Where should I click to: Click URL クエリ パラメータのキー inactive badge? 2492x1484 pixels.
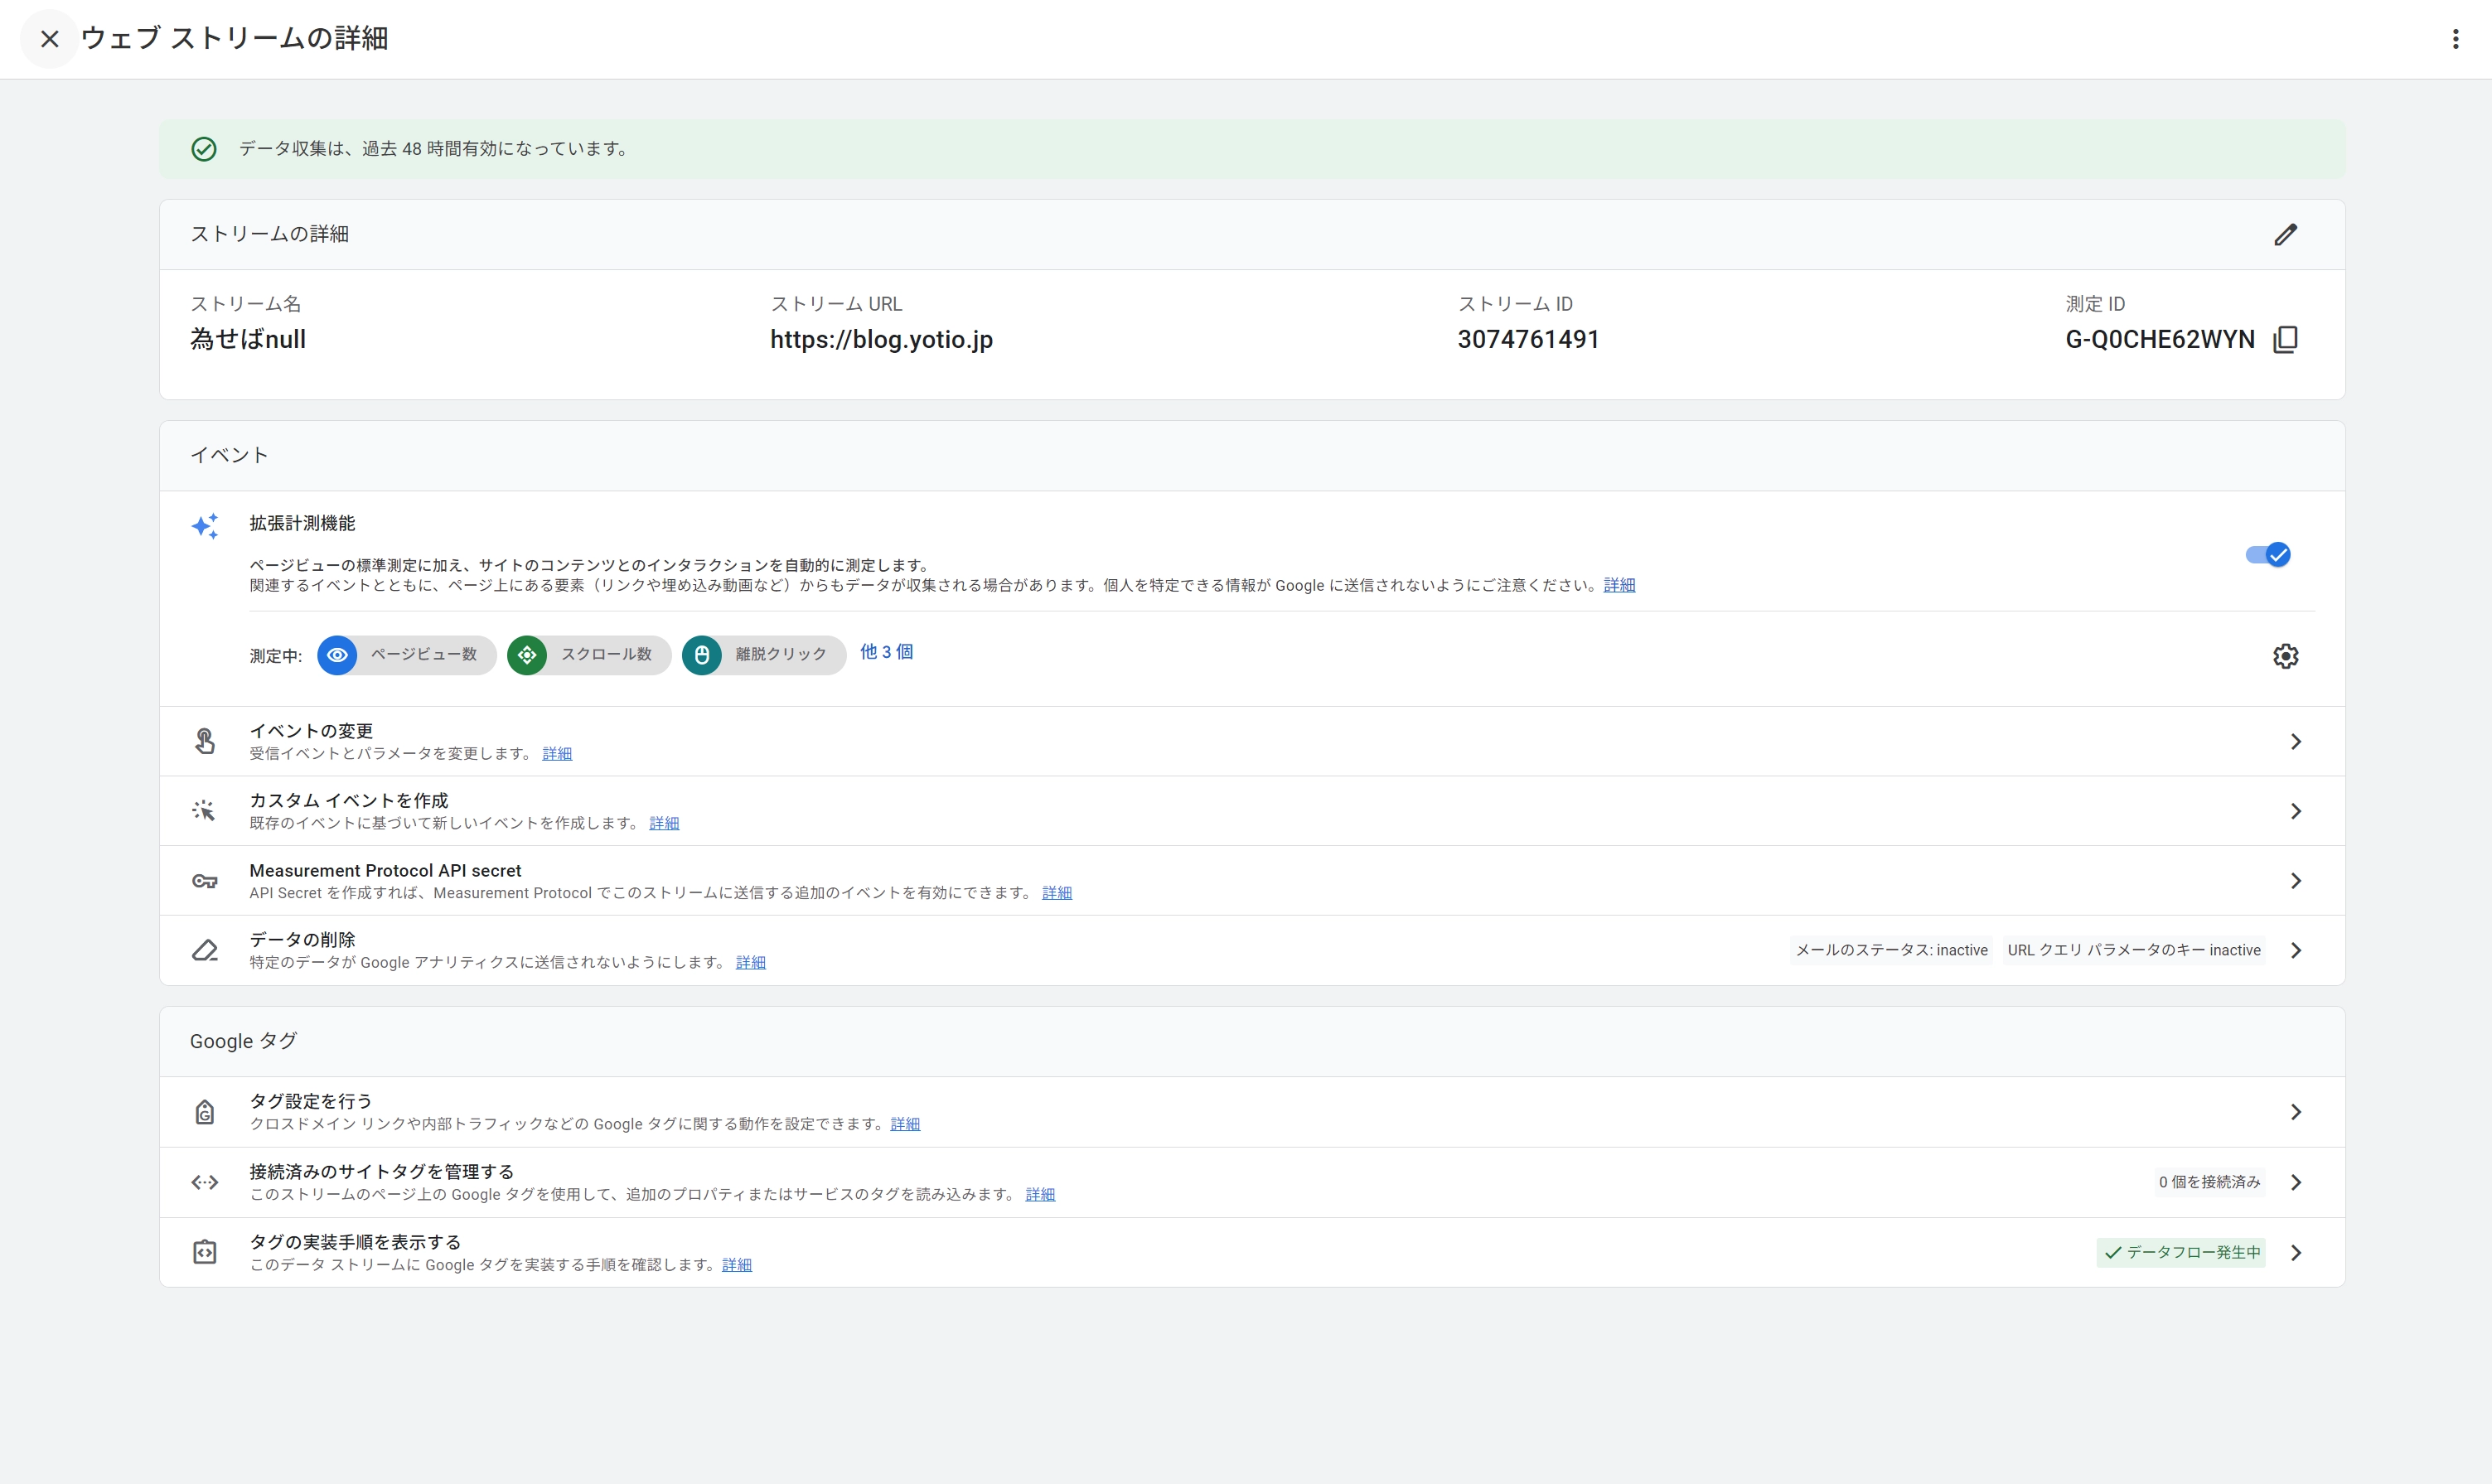click(x=2134, y=950)
